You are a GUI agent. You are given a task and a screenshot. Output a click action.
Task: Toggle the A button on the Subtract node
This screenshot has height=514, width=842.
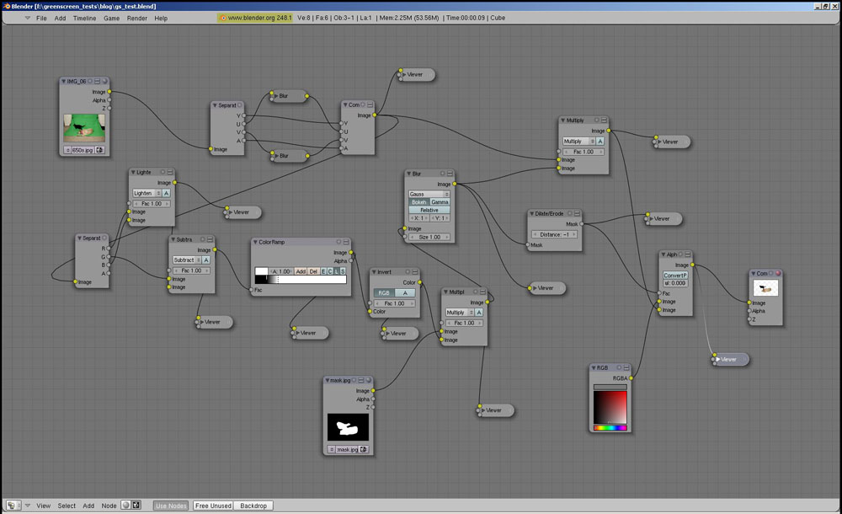pyautogui.click(x=205, y=260)
